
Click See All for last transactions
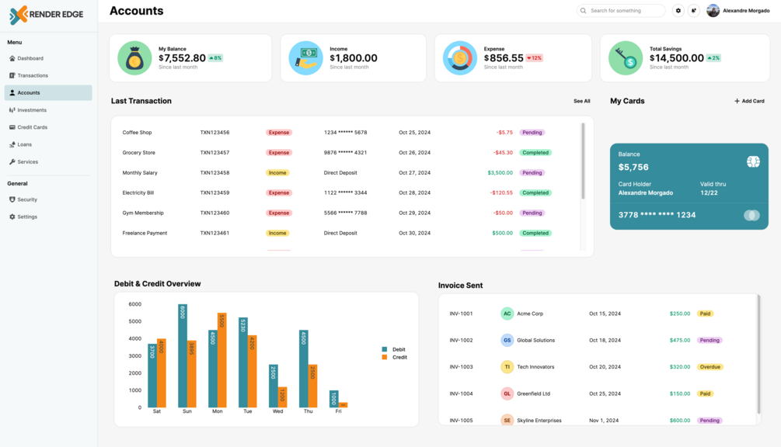(x=582, y=101)
